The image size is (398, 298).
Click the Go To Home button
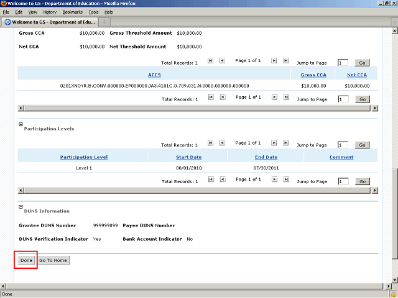coord(53,260)
